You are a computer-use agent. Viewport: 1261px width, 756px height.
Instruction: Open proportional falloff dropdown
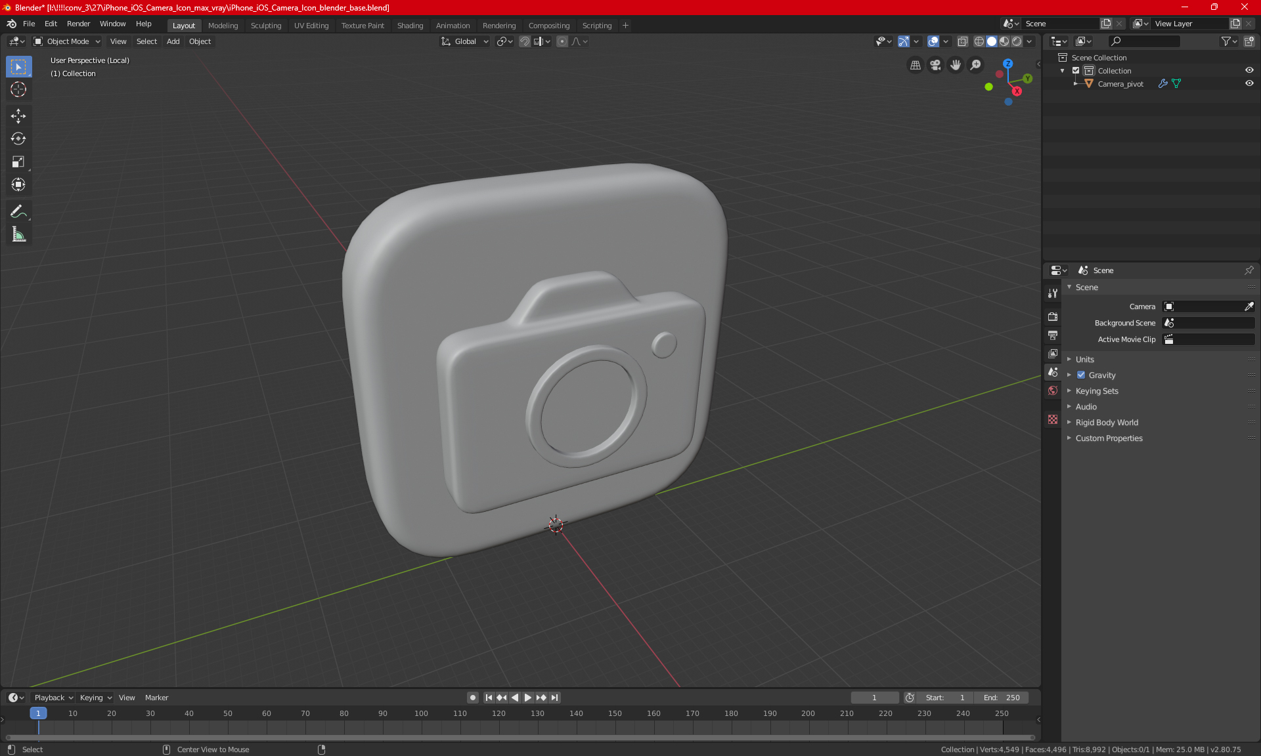580,41
